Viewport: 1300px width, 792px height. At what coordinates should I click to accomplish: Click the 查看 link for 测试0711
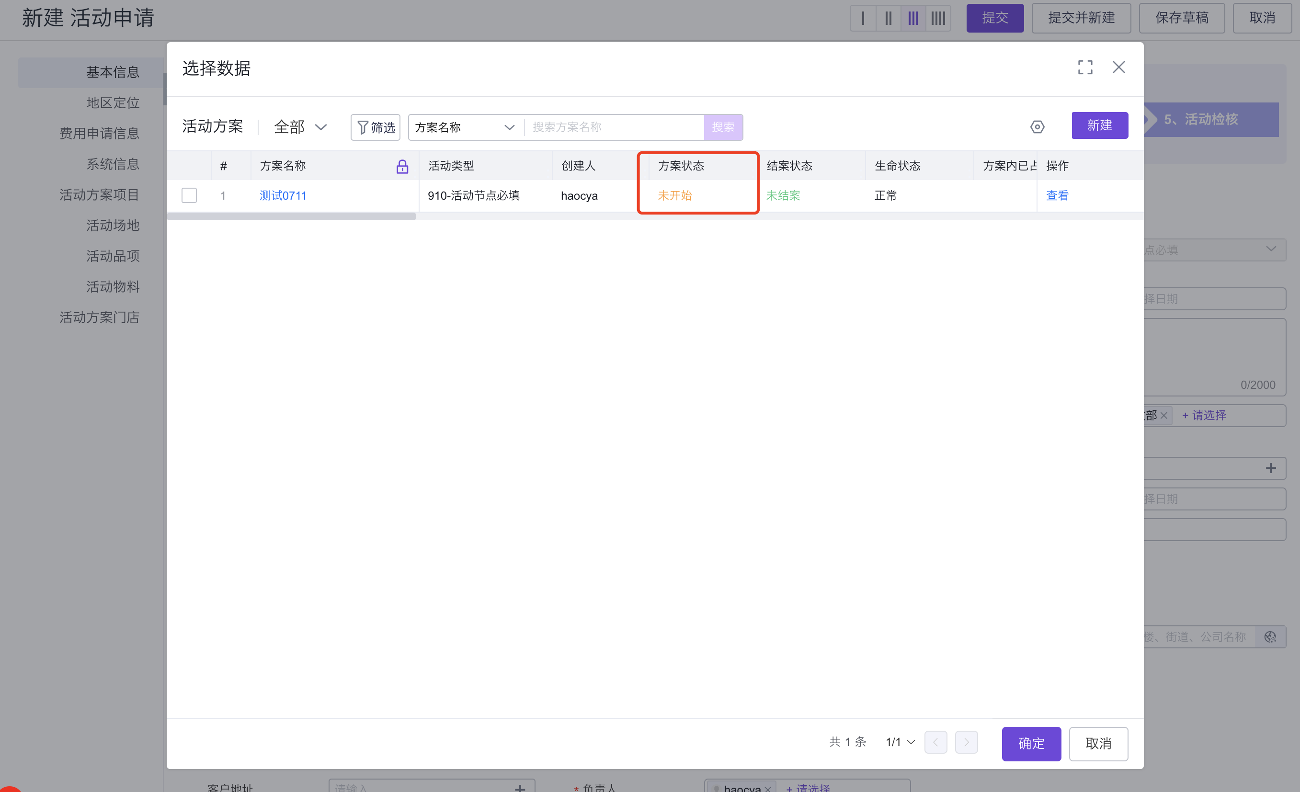tap(1057, 195)
